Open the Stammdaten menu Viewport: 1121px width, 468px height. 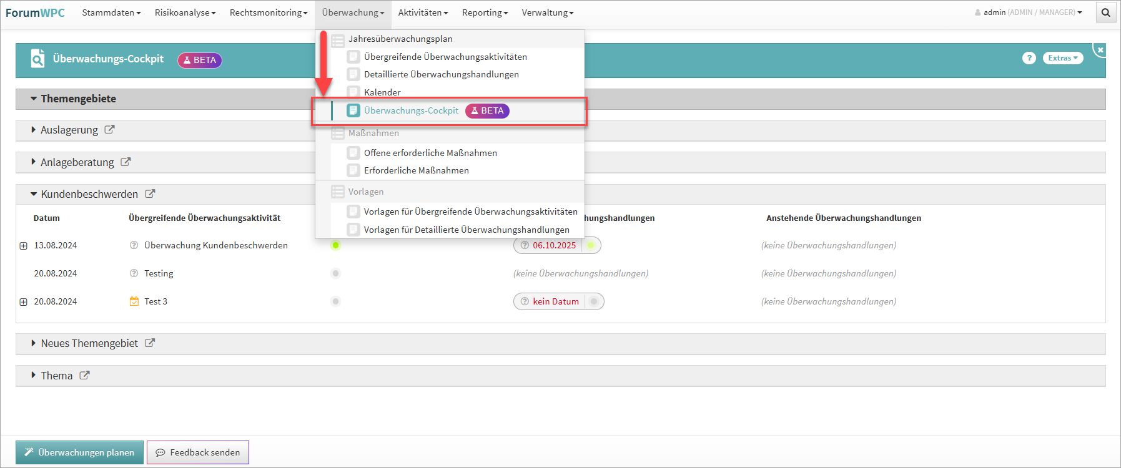coord(111,12)
